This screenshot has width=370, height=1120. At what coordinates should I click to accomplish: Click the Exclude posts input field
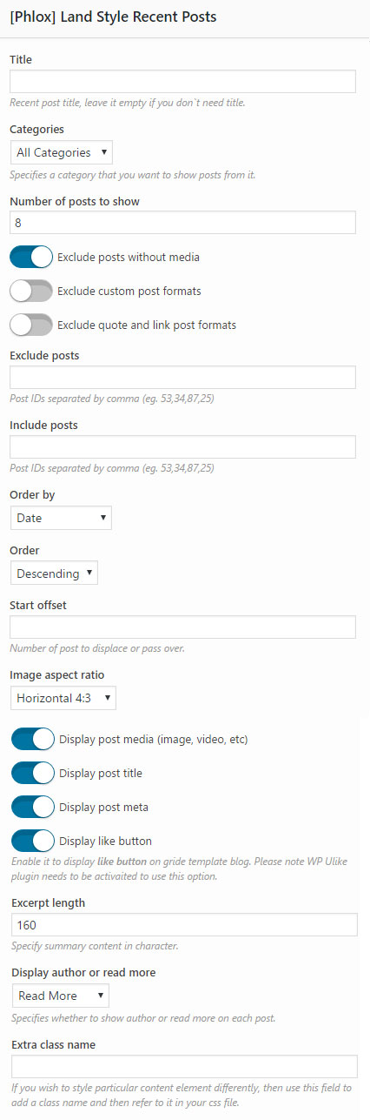(182, 377)
